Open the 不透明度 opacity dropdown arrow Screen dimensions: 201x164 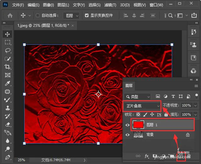click(195, 106)
